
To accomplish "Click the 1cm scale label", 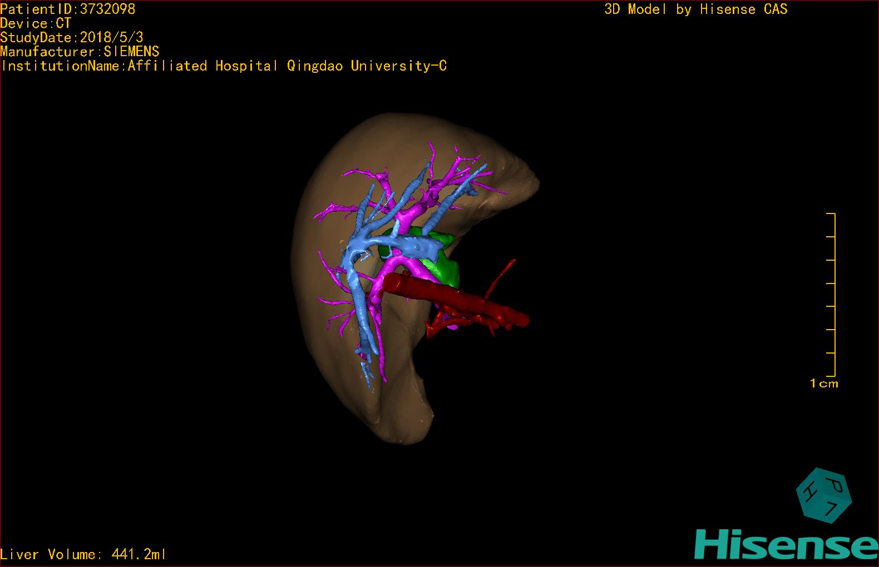I will (x=824, y=384).
